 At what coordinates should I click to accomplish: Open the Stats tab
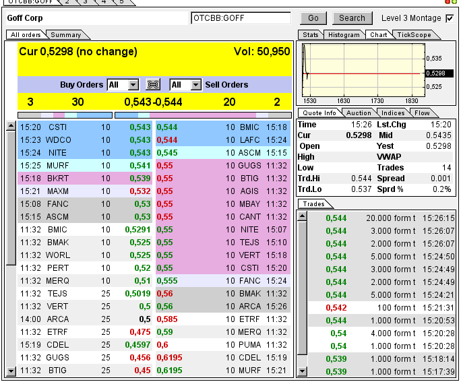point(311,34)
